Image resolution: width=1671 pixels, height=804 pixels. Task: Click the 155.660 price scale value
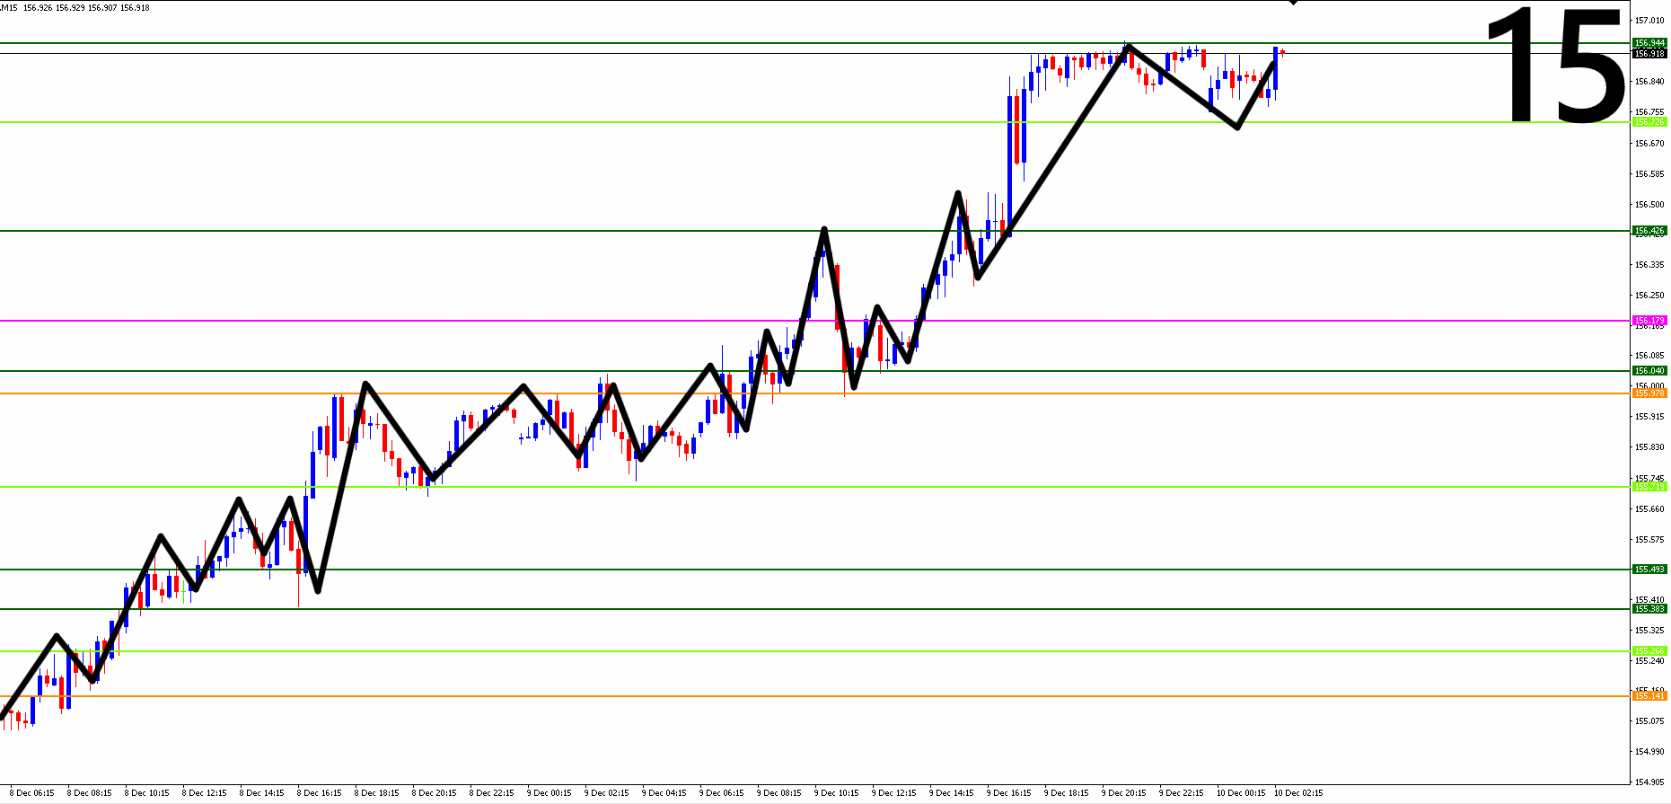[x=1649, y=509]
